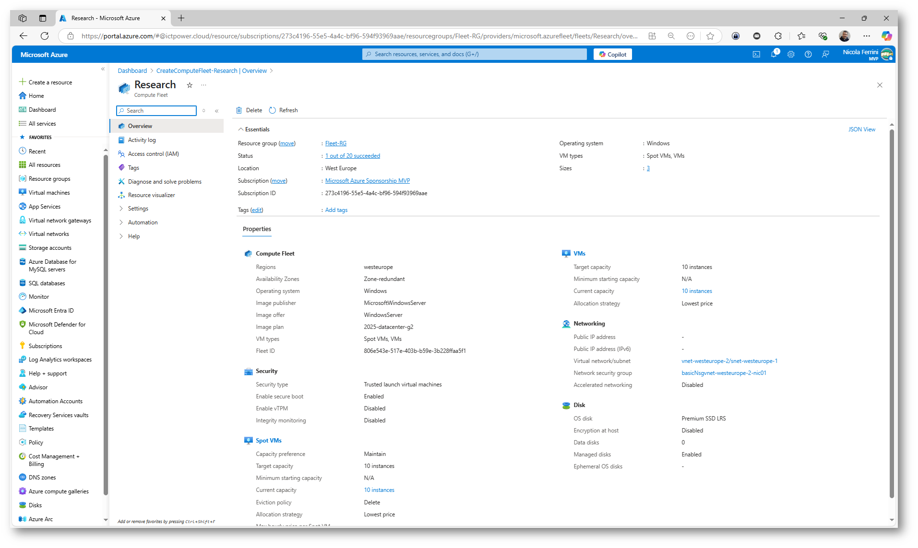The width and height of the screenshot is (918, 548).
Task: Go to Home in Azure sidebar
Action: click(32, 96)
